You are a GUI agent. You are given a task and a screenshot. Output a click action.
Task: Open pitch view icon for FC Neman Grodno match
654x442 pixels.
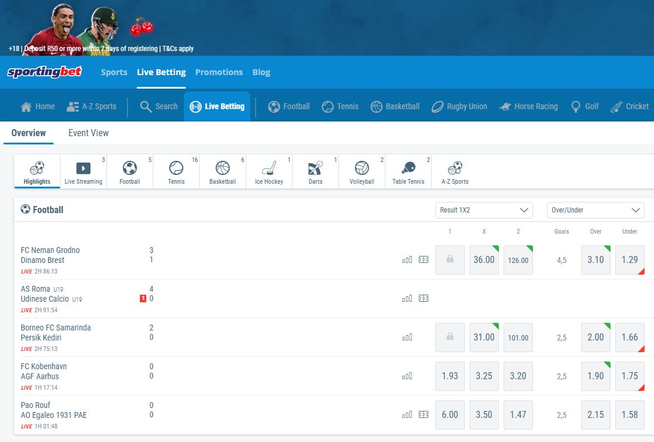tap(423, 259)
